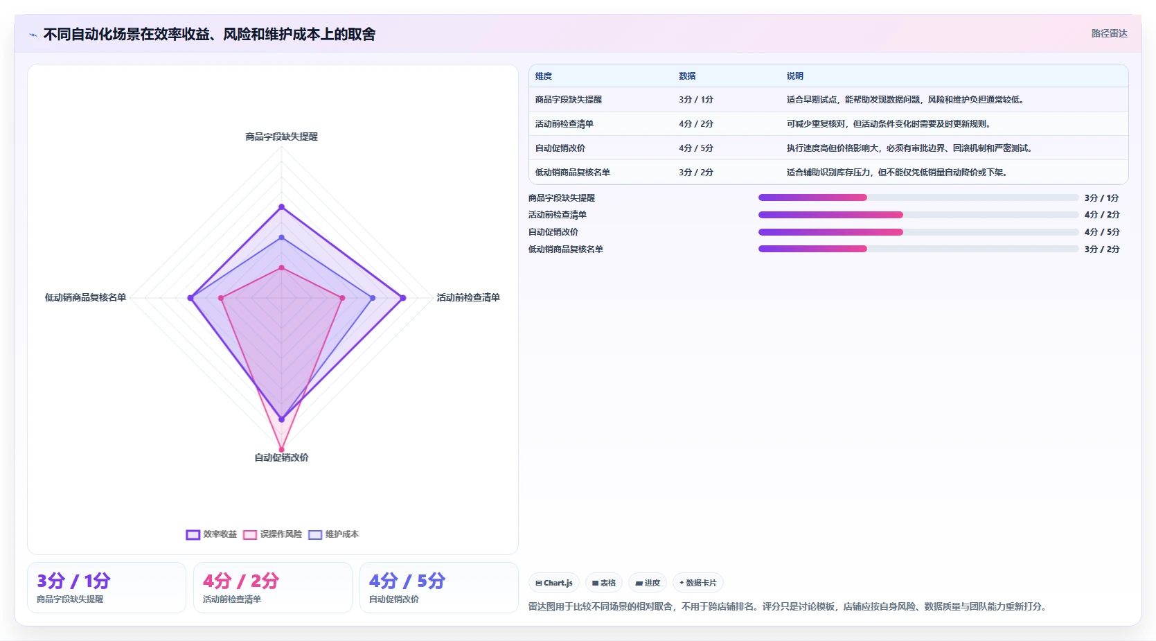The width and height of the screenshot is (1156, 641).
Task: Click 效率收益 point on 商品字段缺失提醒 axis
Action: click(281, 207)
